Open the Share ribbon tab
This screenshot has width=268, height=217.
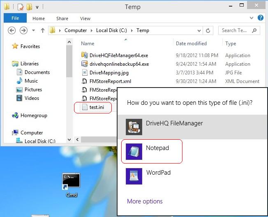[x=62, y=18]
